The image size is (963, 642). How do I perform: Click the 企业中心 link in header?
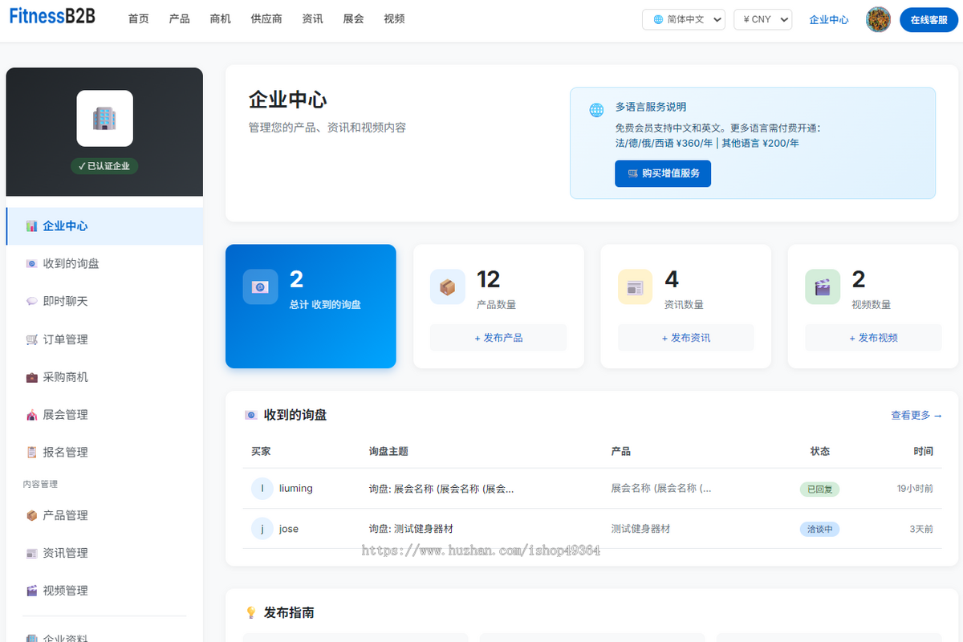[829, 19]
